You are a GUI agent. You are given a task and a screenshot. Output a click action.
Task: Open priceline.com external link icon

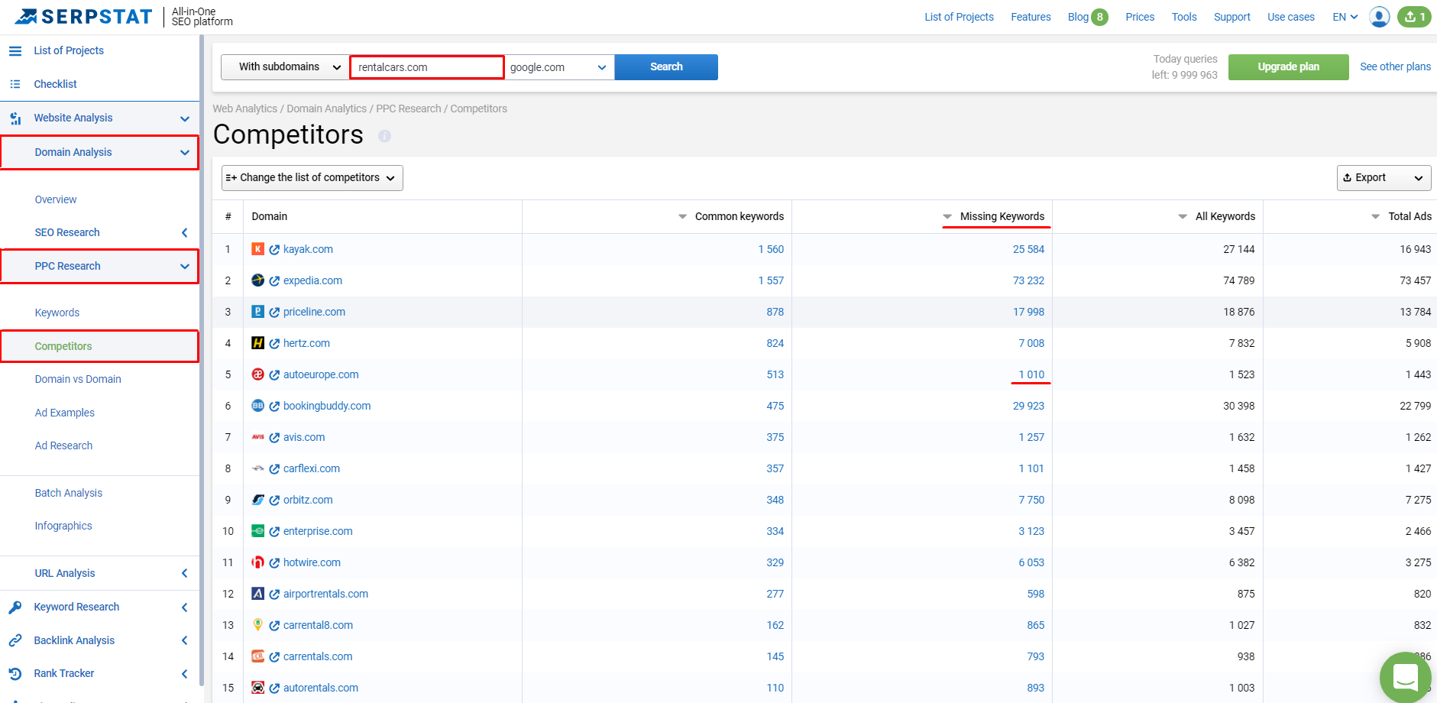(274, 313)
